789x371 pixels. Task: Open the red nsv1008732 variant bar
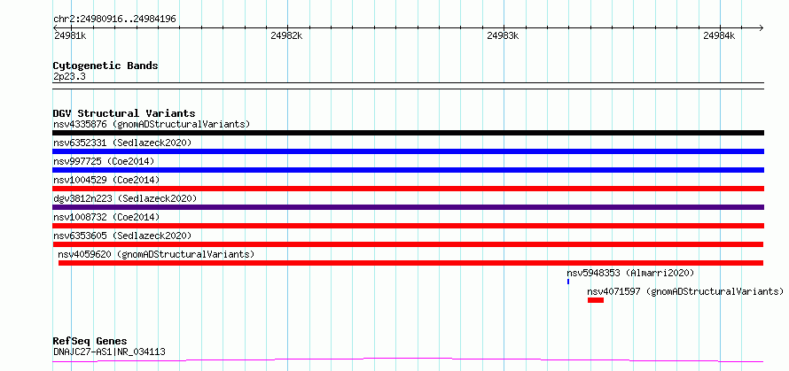pos(408,226)
